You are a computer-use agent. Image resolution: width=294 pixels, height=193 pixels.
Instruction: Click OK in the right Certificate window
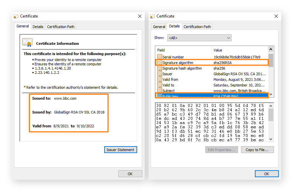point(267,174)
